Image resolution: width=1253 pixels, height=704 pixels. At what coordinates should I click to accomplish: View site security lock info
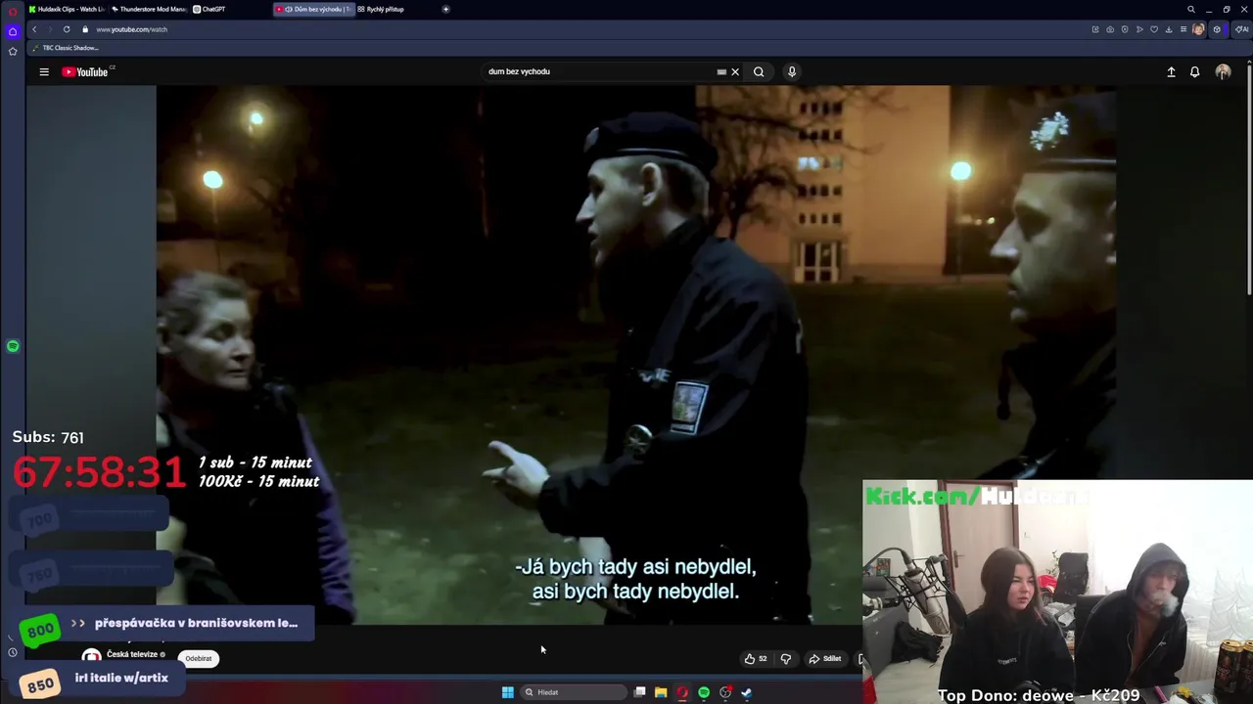[85, 29]
